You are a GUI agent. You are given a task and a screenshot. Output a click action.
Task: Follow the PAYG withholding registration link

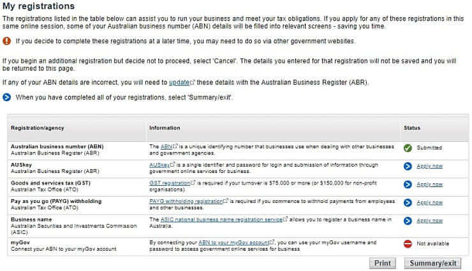click(x=185, y=201)
